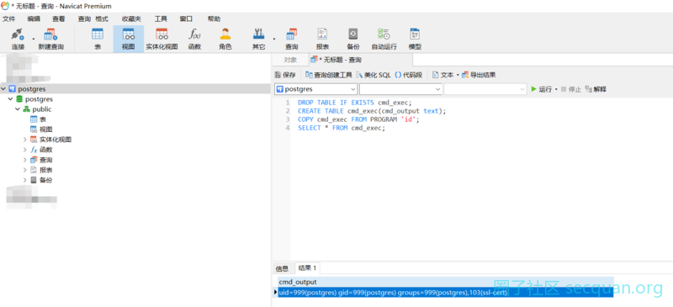Open the Tools (工具) menu
The width and height of the screenshot is (673, 307).
coord(161,19)
